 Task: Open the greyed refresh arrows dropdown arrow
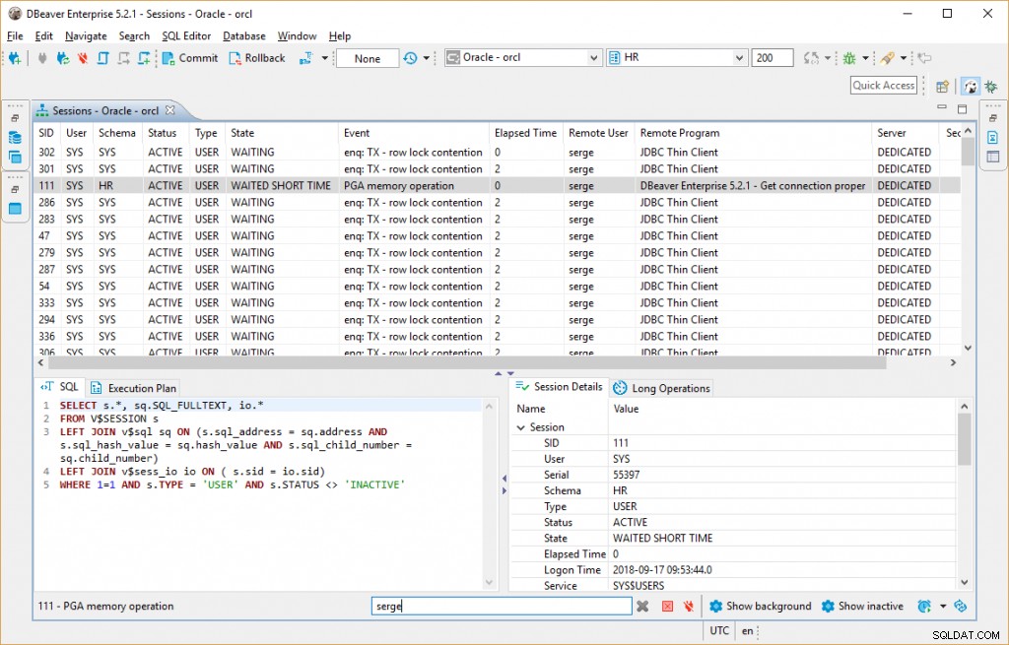828,58
